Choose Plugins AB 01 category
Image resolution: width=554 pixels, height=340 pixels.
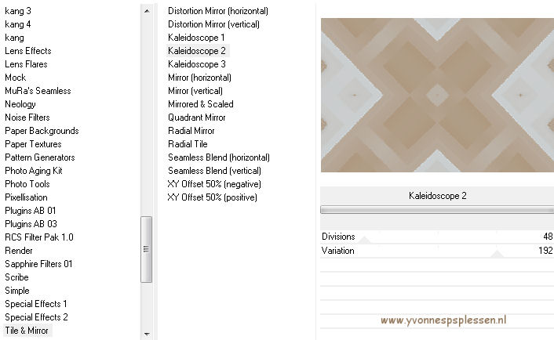[x=31, y=211]
